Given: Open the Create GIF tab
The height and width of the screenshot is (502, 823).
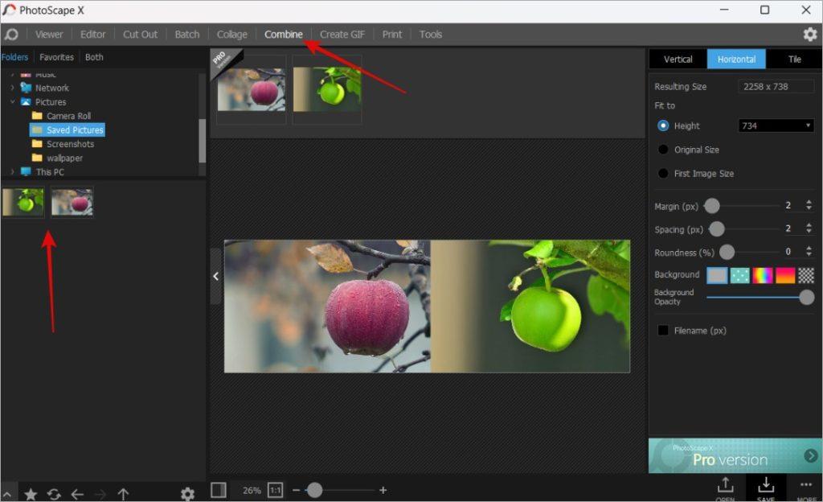Looking at the screenshot, I should click(342, 35).
